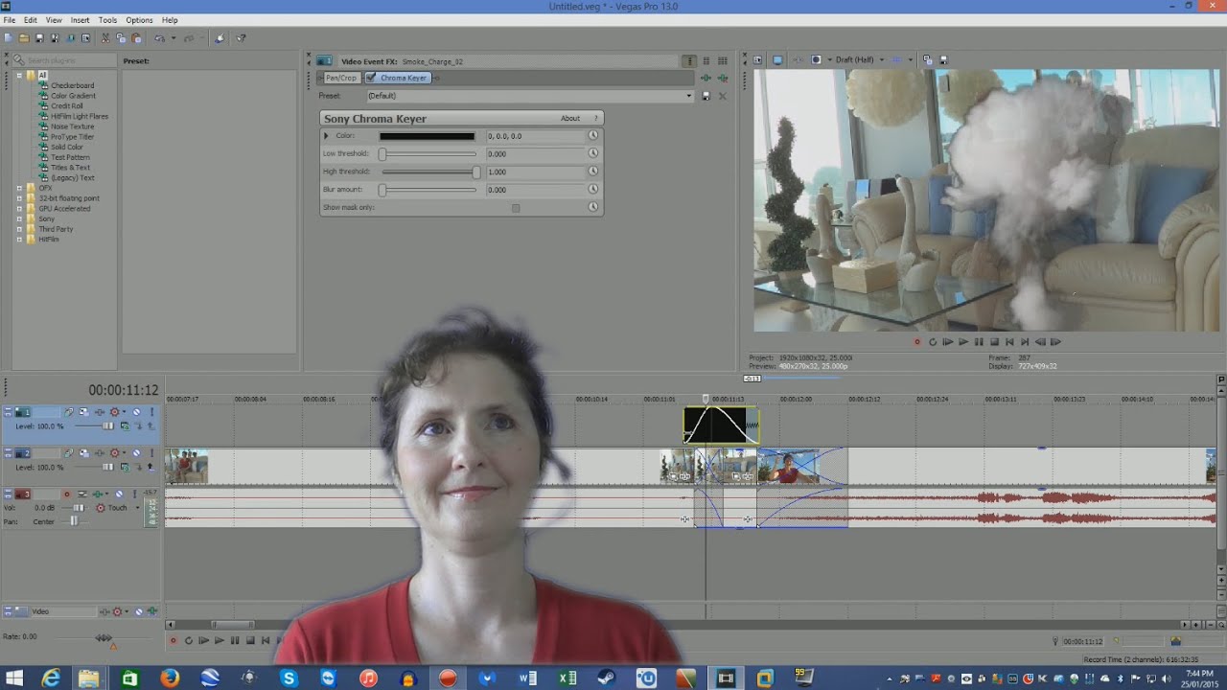Click the Preview on External Monitor icon
The height and width of the screenshot is (690, 1227).
pyautogui.click(x=777, y=59)
